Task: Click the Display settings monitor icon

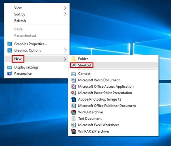Action: (9, 67)
